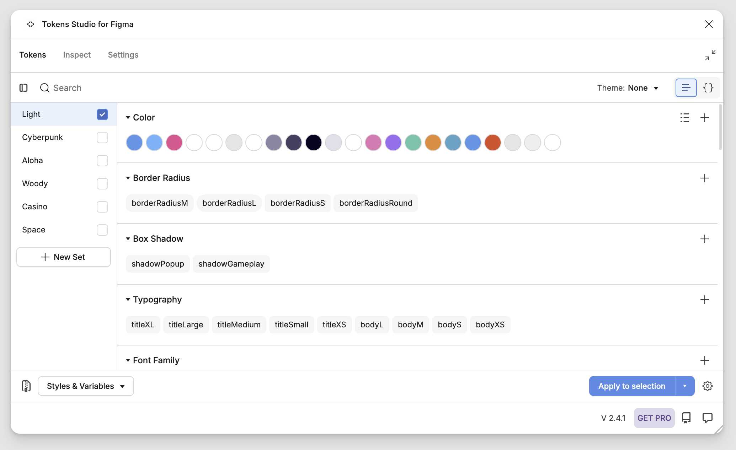
Task: Apply the borderRadiusRound token
Action: [x=376, y=203]
